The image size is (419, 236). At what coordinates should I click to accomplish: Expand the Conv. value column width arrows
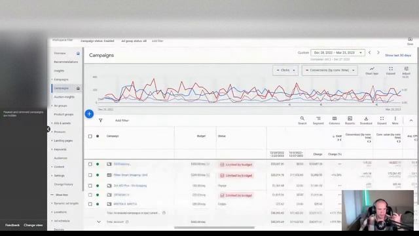(399, 142)
